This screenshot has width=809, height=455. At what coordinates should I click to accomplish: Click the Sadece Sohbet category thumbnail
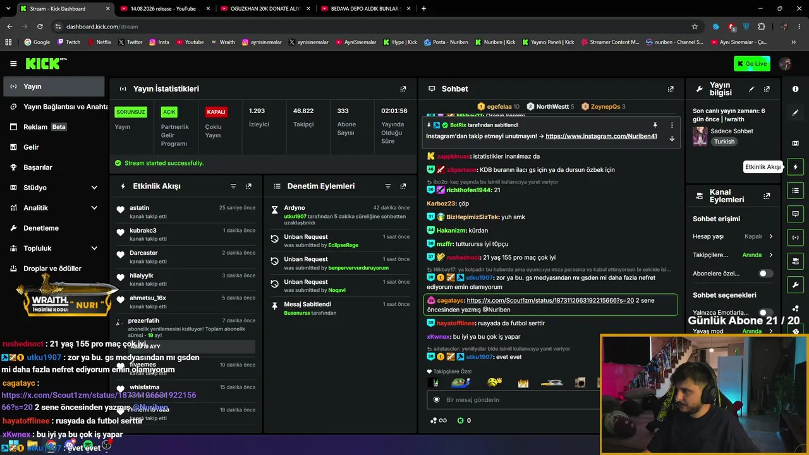point(700,136)
